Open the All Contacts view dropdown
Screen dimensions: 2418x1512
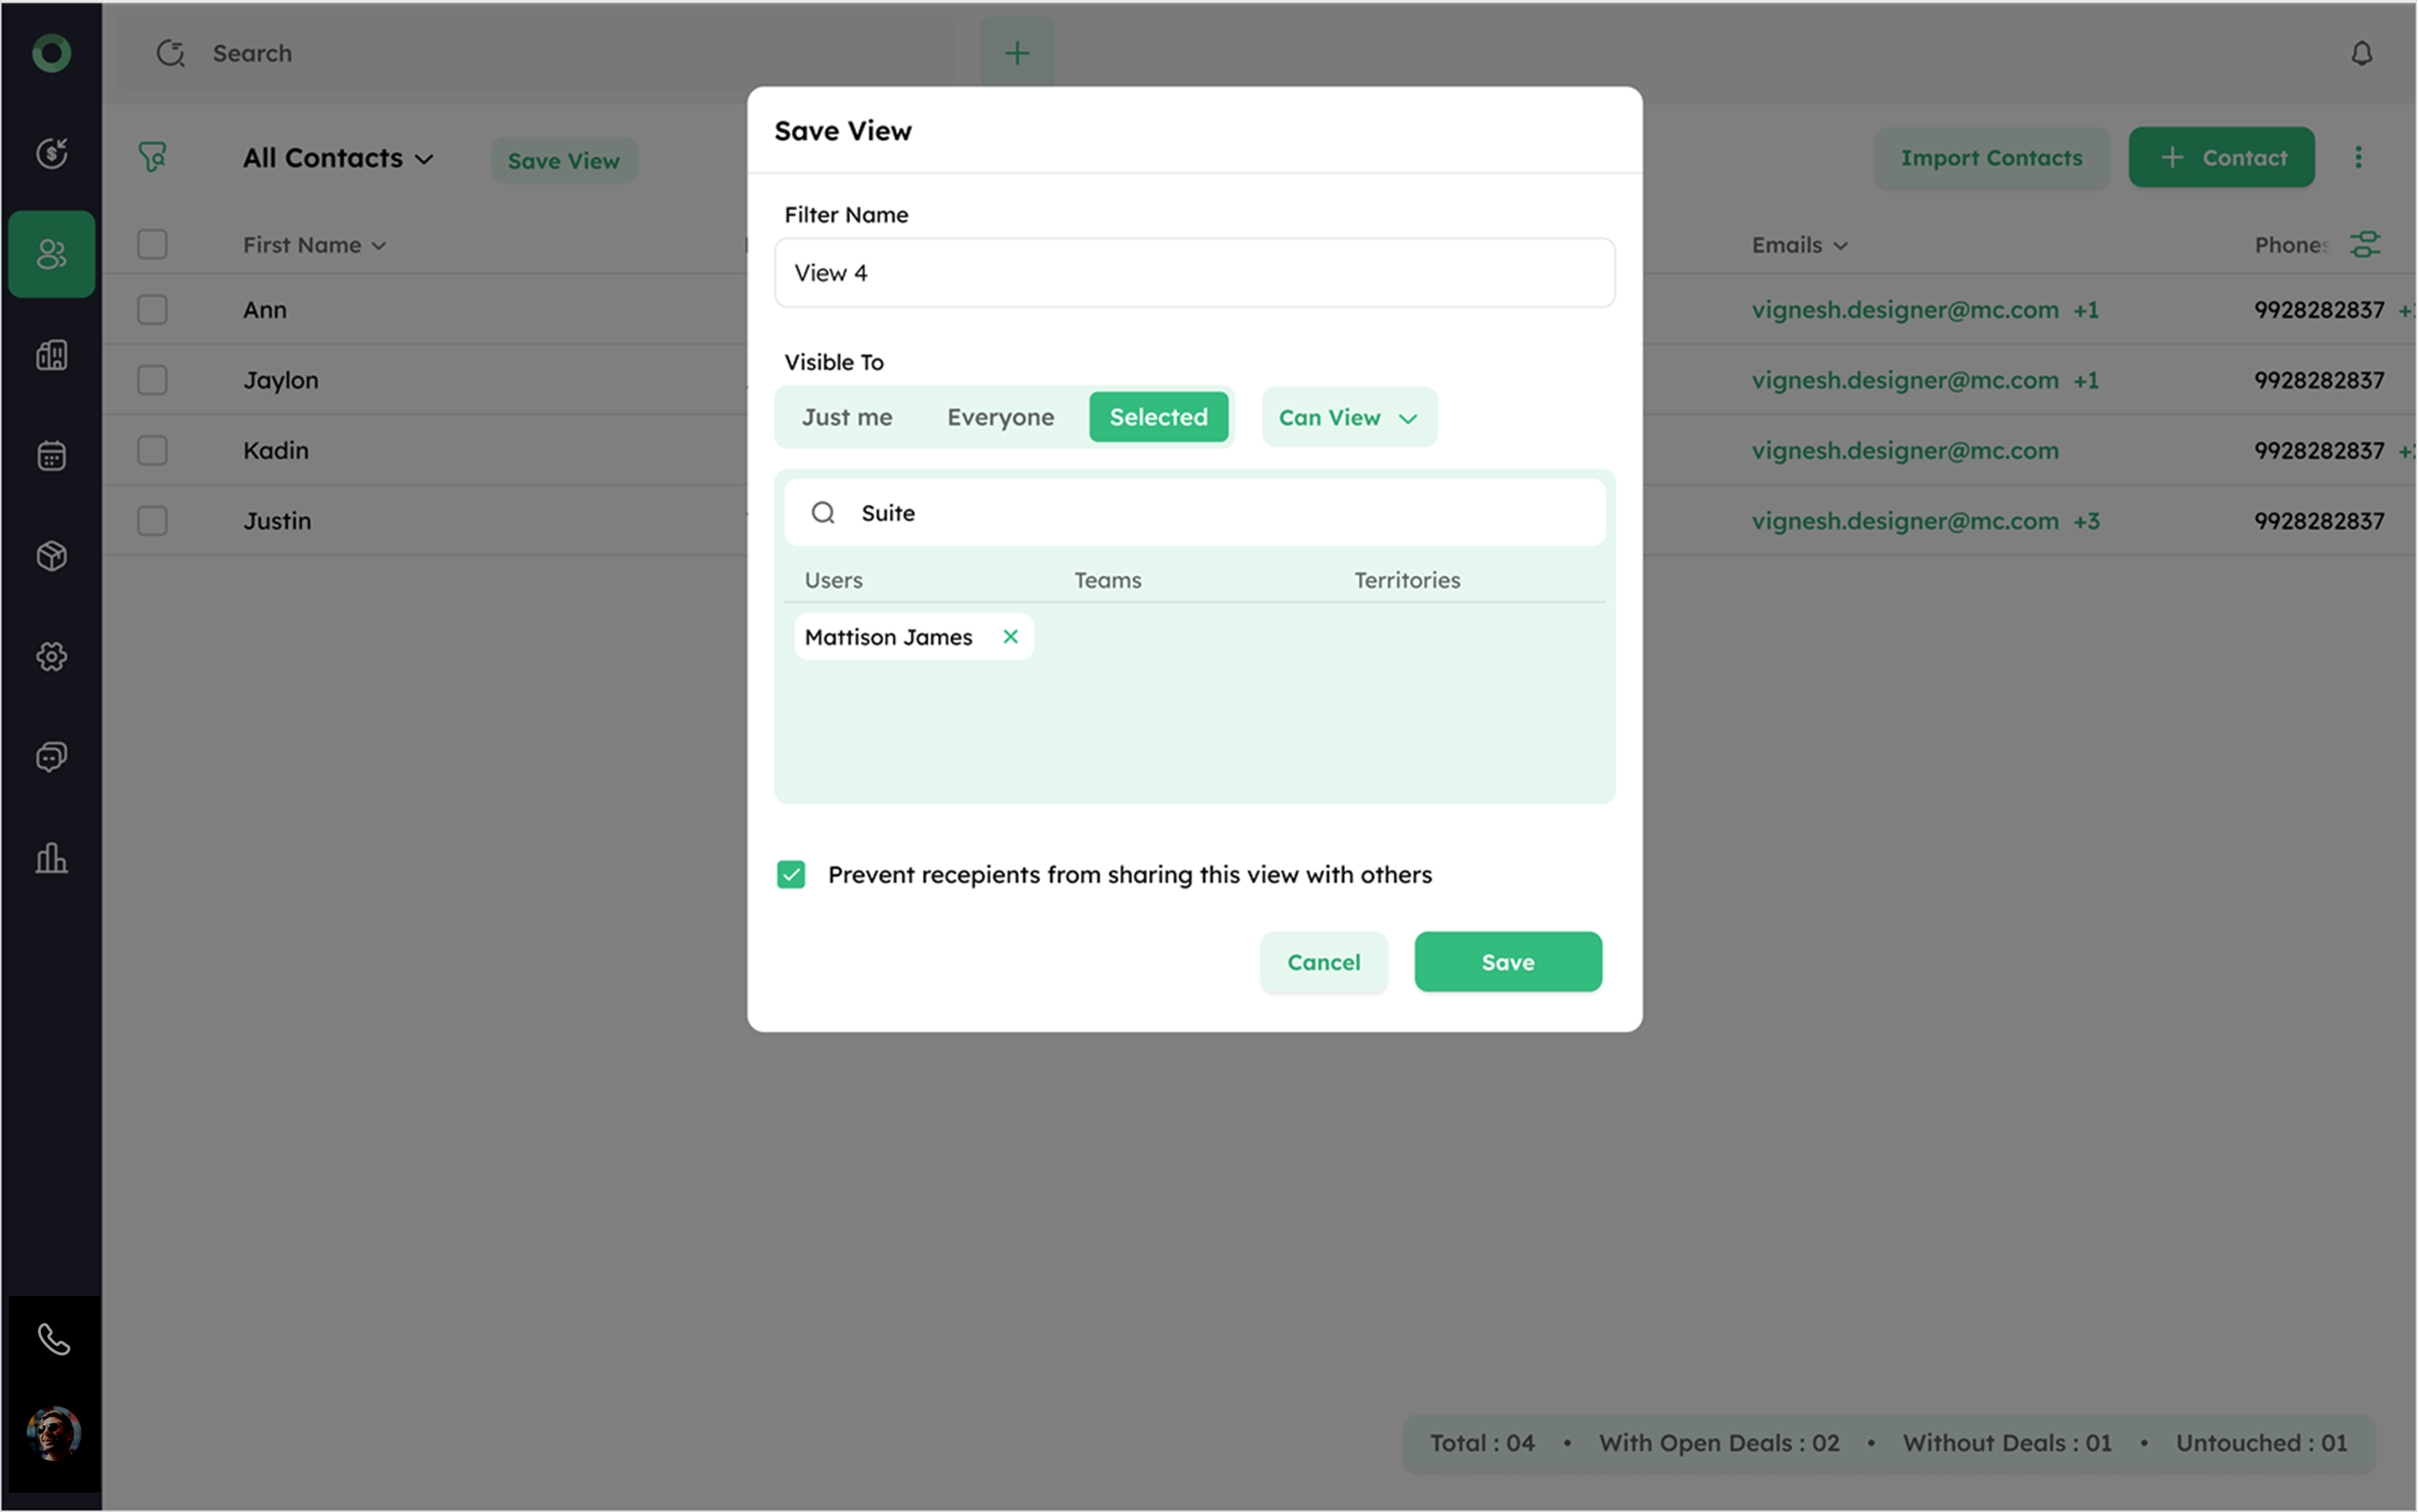coord(338,159)
